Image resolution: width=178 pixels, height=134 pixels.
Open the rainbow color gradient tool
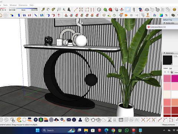[x=161, y=15]
